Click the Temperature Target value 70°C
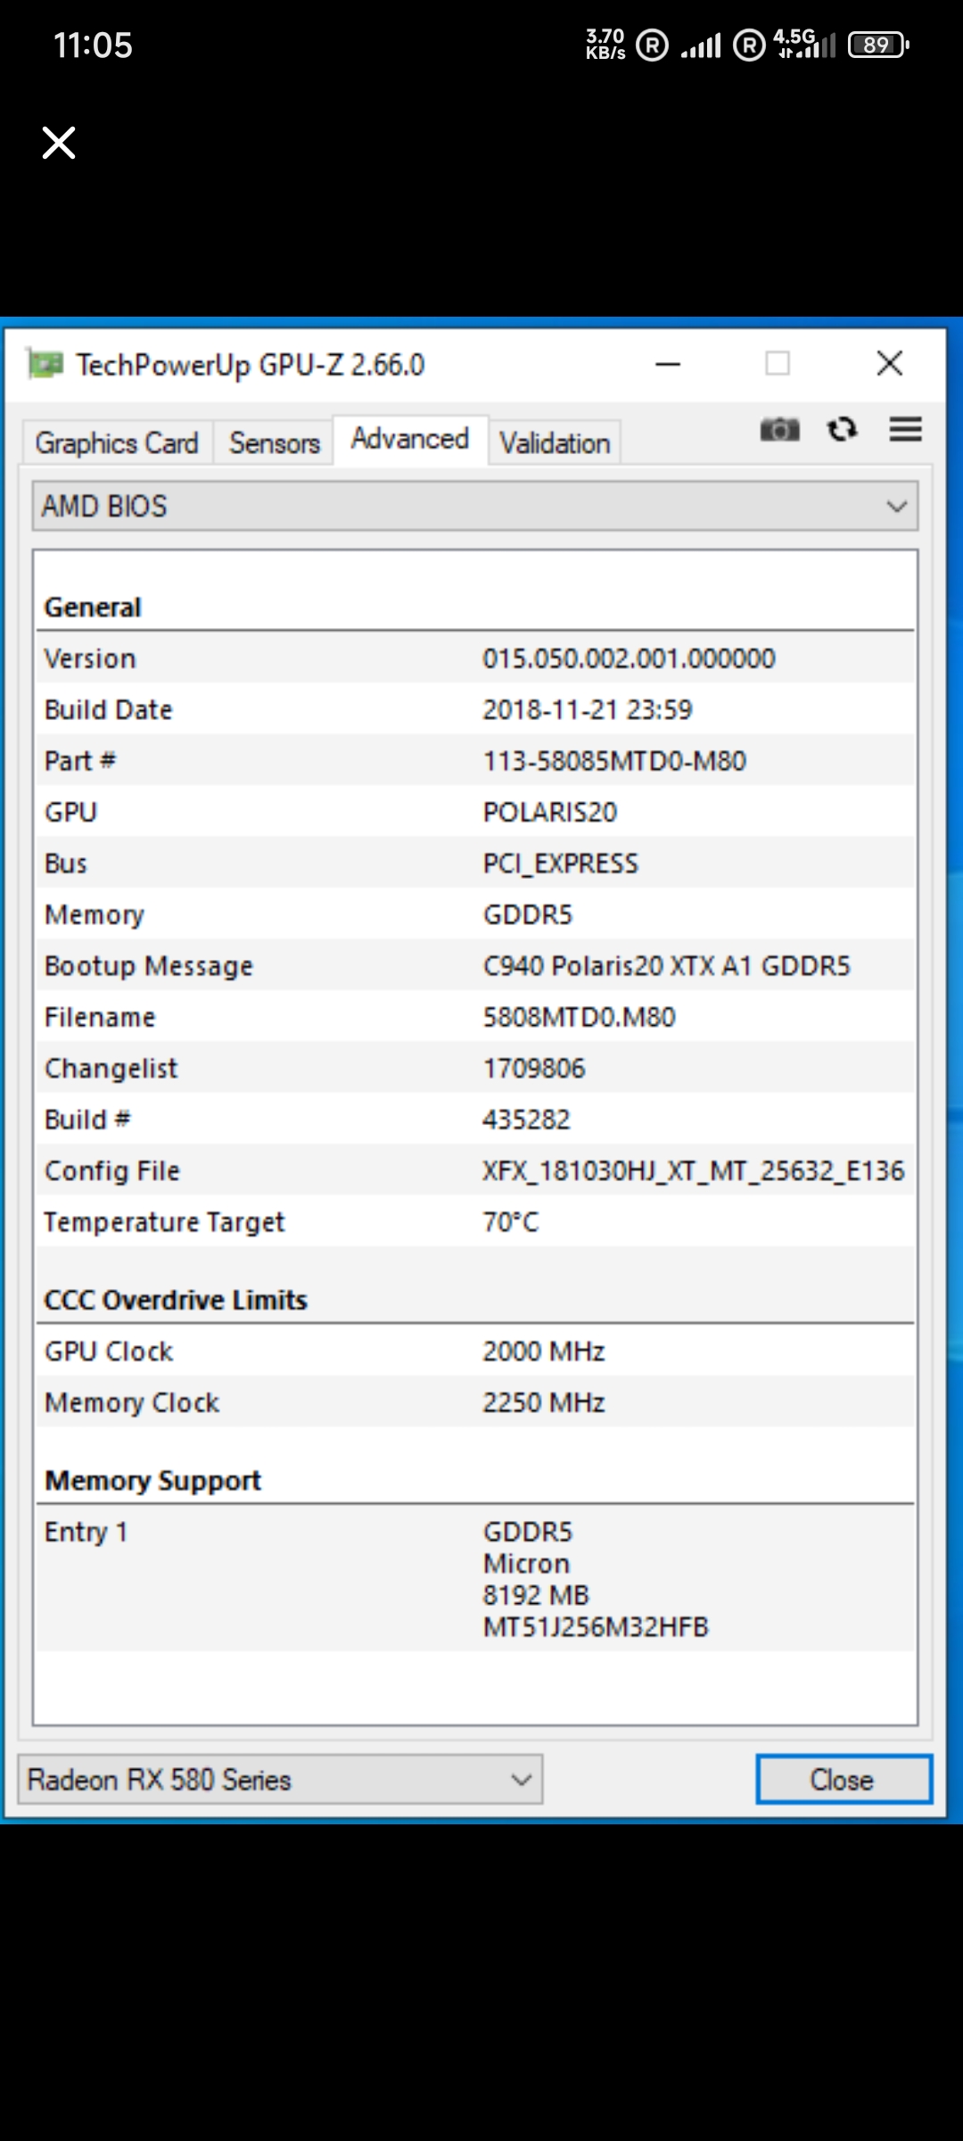963x2141 pixels. click(x=511, y=1222)
